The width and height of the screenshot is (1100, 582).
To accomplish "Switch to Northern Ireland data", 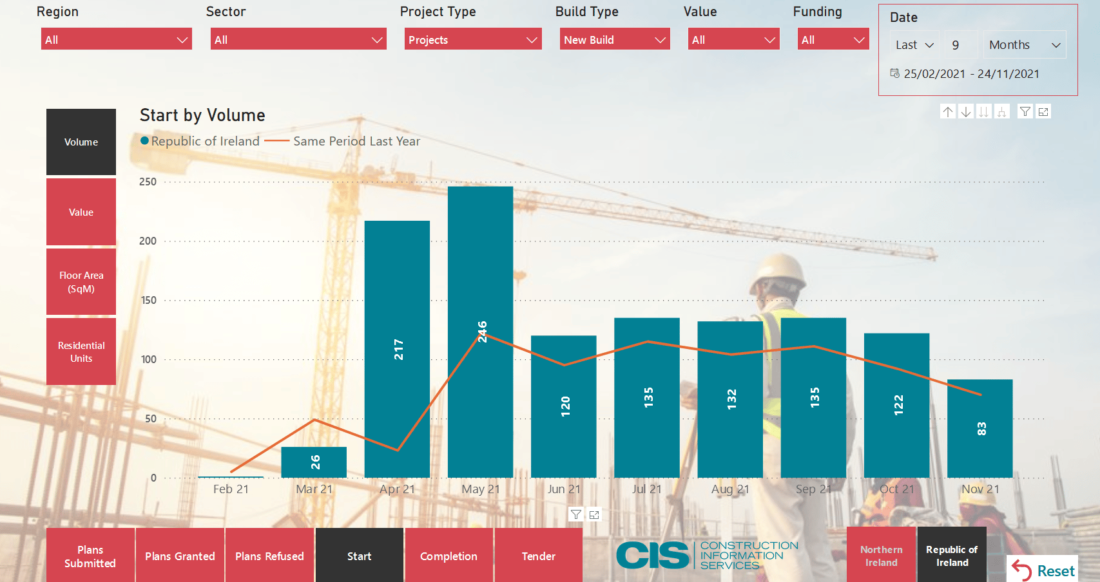I will [881, 556].
